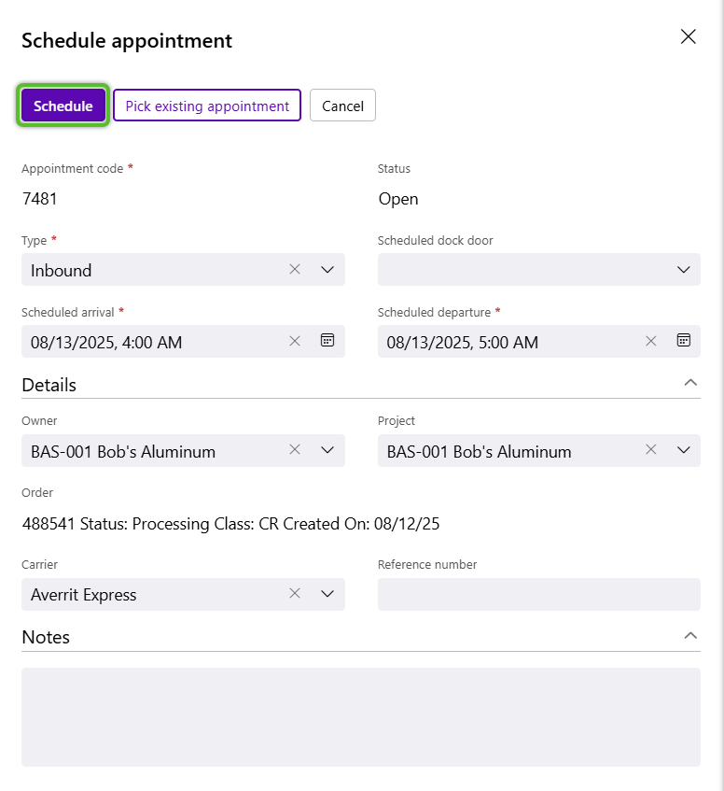This screenshot has width=724, height=791.
Task: Collapse the Details section
Action: click(690, 383)
